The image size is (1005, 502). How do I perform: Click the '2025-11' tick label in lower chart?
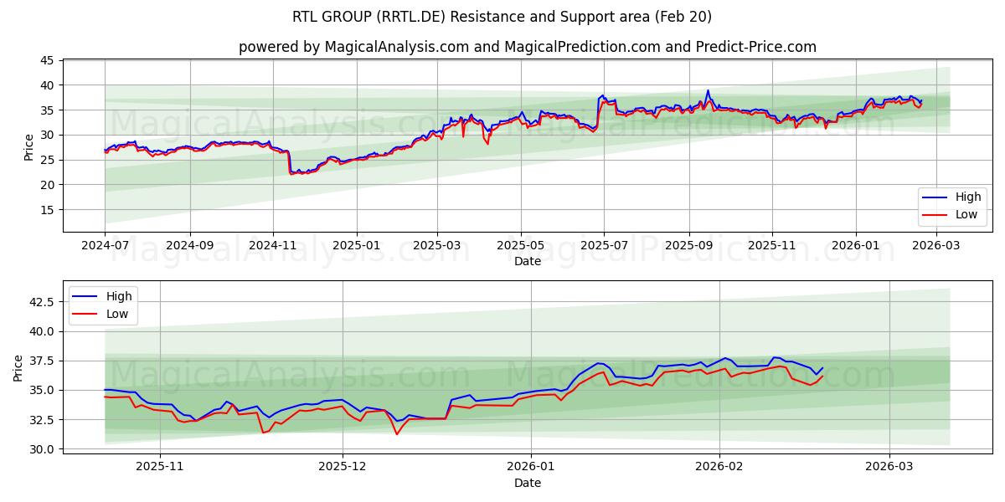click(159, 468)
